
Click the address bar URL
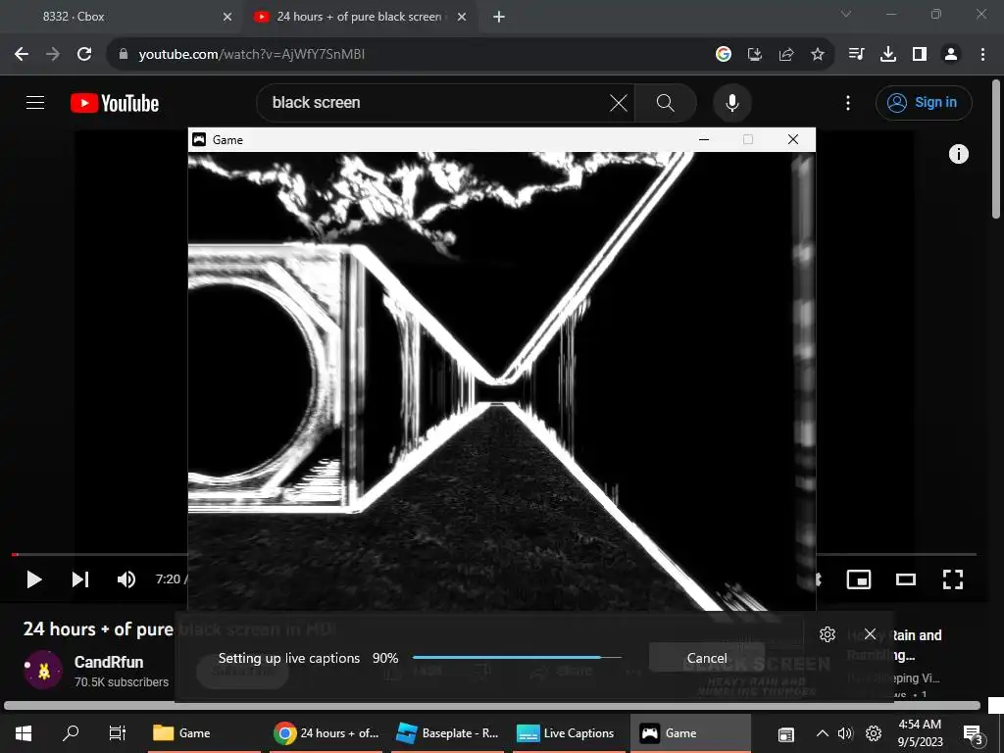click(252, 55)
